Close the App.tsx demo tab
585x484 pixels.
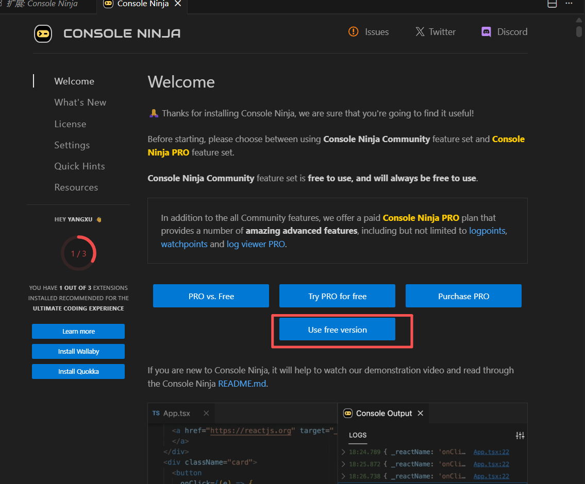coord(206,413)
